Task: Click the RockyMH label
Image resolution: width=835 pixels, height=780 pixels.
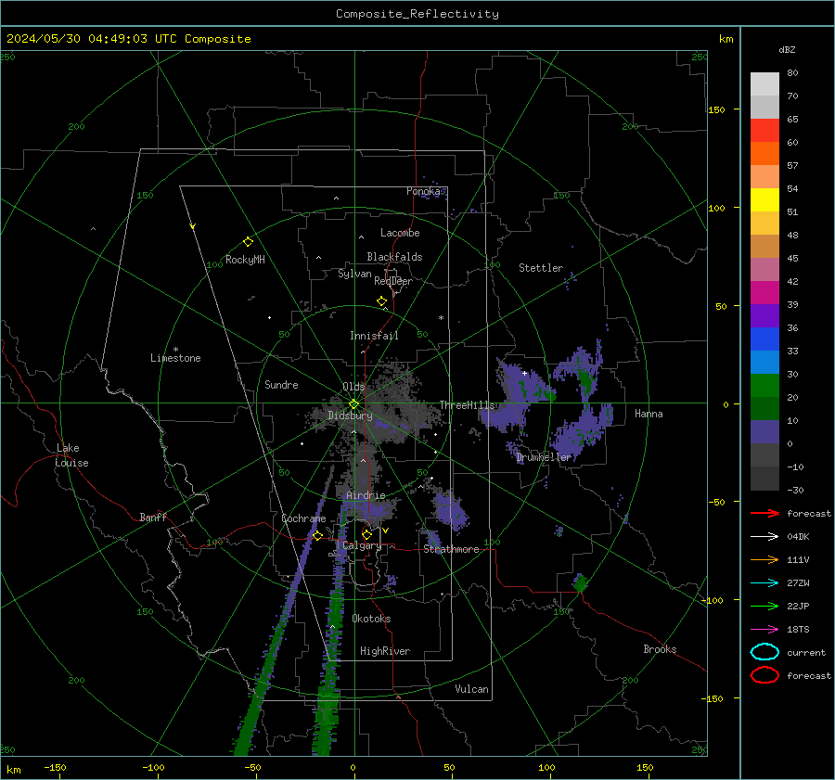Action: 245,260
